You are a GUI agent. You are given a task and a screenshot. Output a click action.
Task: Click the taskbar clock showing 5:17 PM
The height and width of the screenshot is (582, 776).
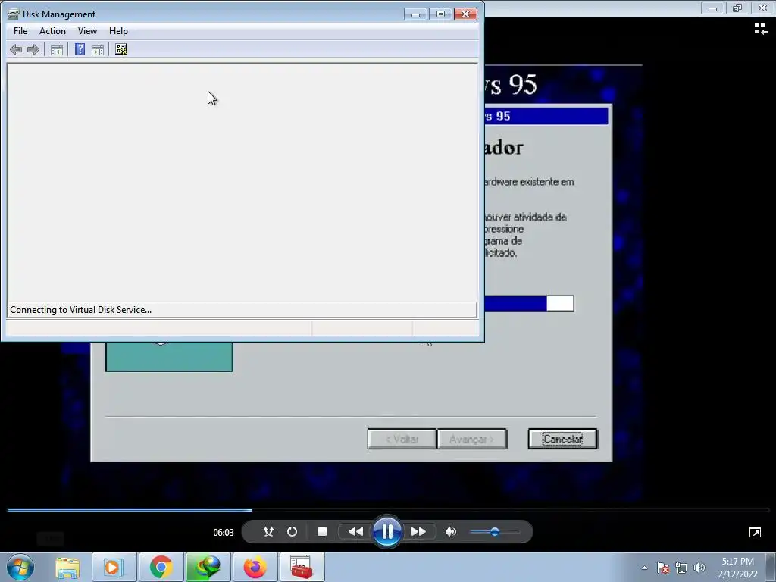[737, 568]
